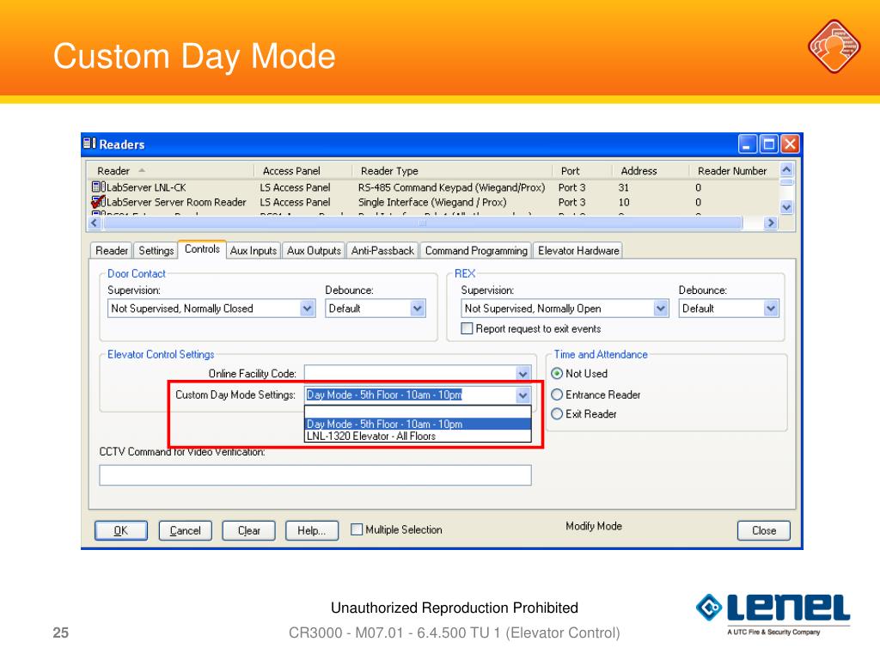The width and height of the screenshot is (880, 660).
Task: Click Port 3 cell in LNL-CK row
Action: (x=571, y=187)
